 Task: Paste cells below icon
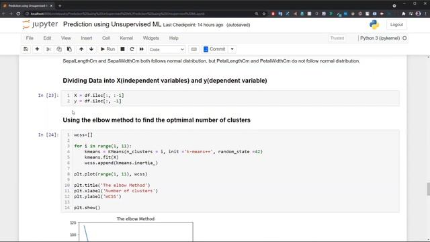[x=69, y=49]
